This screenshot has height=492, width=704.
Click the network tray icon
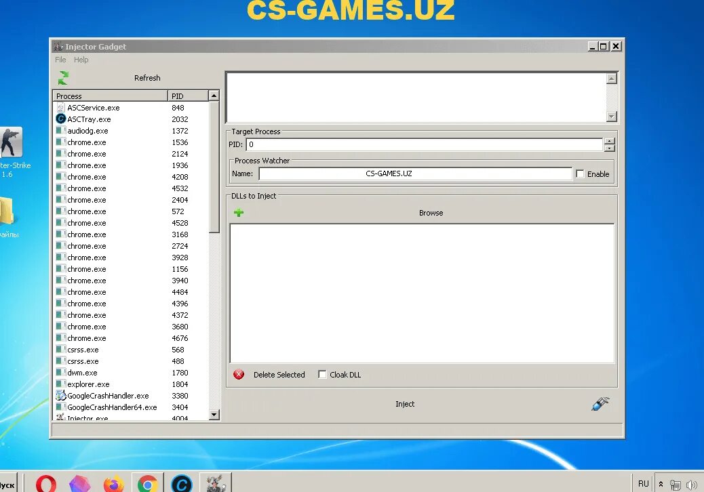(676, 485)
